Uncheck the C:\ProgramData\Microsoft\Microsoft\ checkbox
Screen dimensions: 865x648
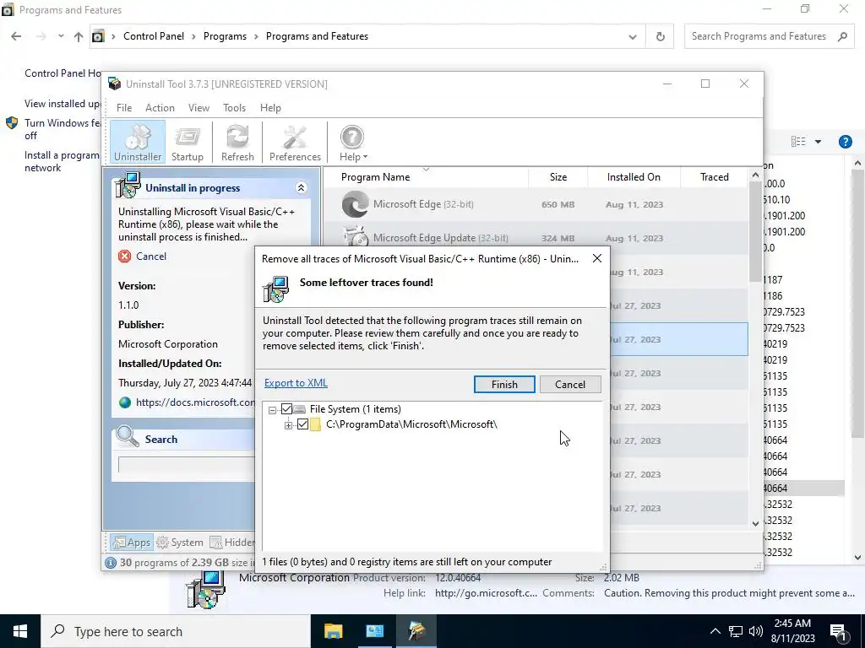[x=302, y=424]
